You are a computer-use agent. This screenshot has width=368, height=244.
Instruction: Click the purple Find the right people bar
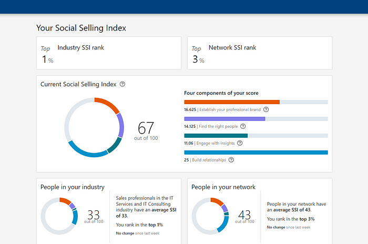pyautogui.click(x=256, y=119)
